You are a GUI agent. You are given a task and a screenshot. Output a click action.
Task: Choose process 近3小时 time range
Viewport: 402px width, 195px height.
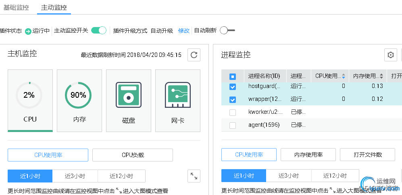(289, 176)
